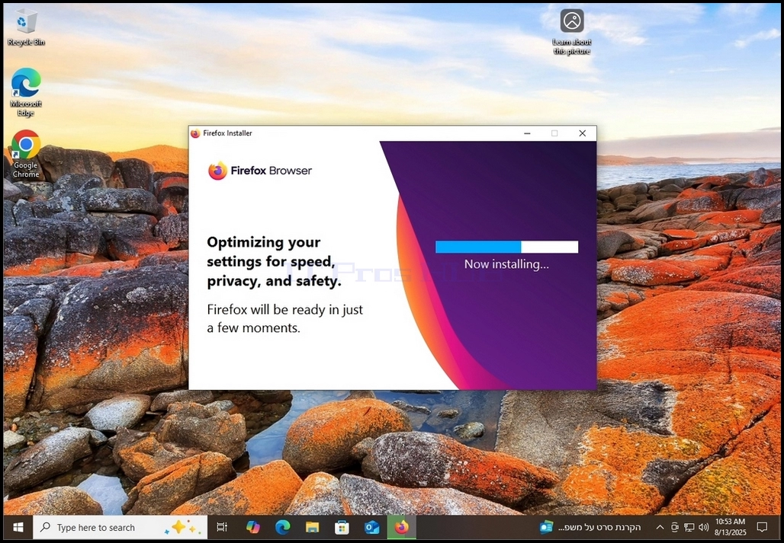Click the "Firefox Installer" title text
This screenshot has width=784, height=543.
[227, 133]
